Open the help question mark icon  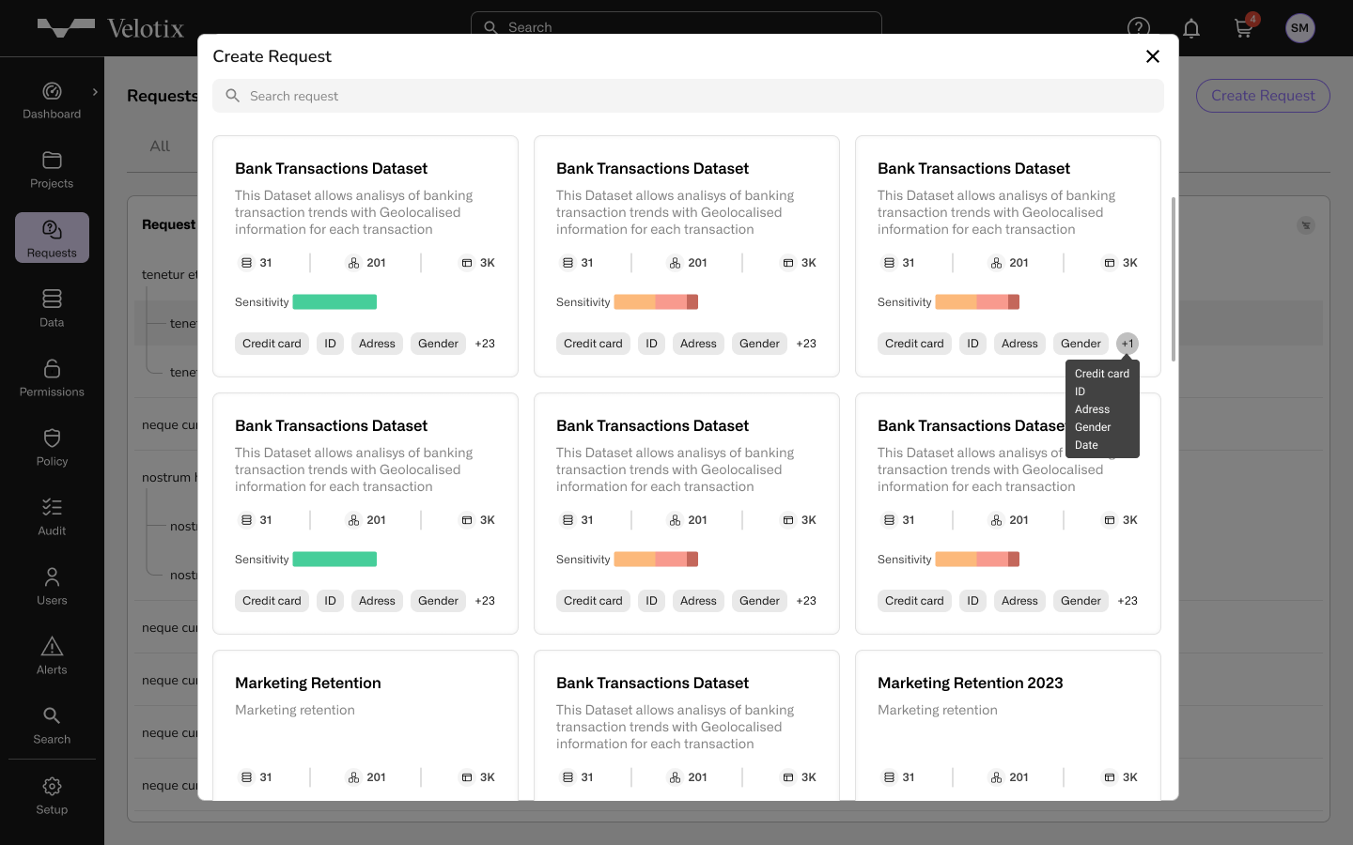(x=1139, y=28)
